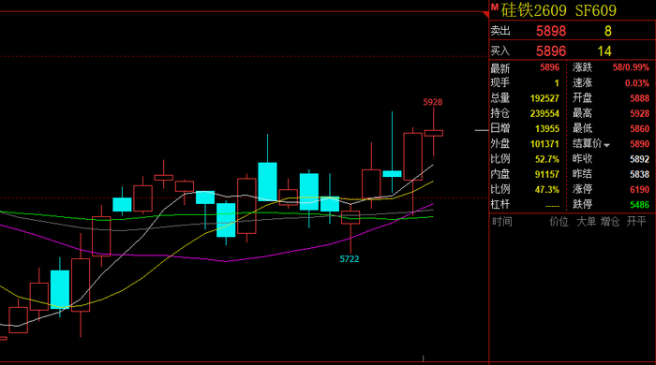Click the red M icon beside 硅铁2609
This screenshot has width=656, height=365.
(495, 7)
